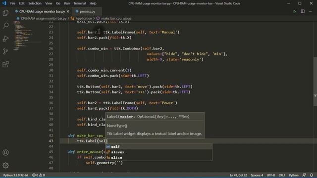317x178 pixels.
Task: Change file encoding UTF-8
Action: pos(271,175)
